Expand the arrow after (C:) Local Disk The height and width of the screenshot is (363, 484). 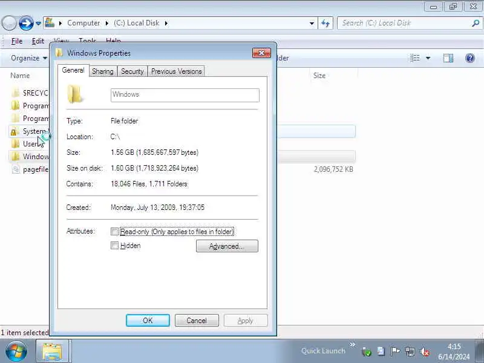[166, 23]
